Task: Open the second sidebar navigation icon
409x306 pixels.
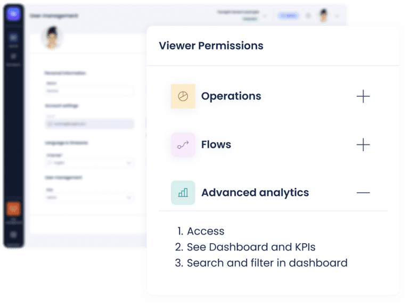Action: 13,57
